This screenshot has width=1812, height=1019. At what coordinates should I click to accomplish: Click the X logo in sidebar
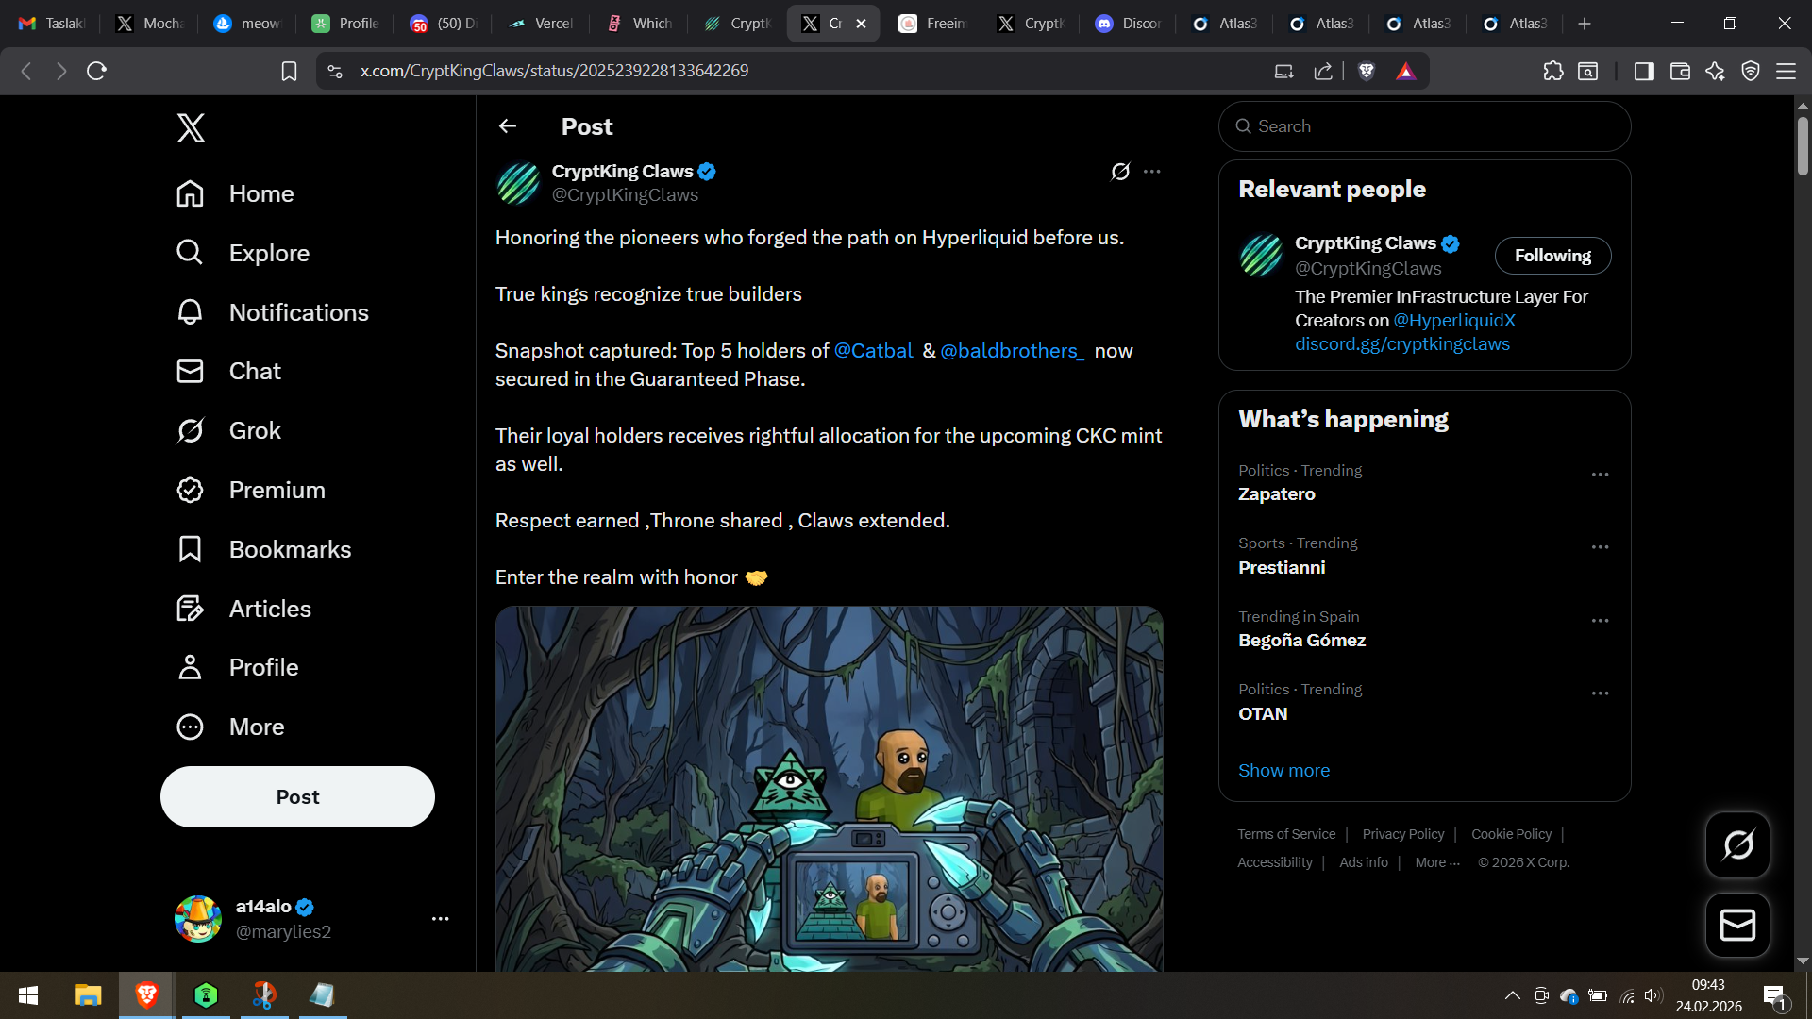191,127
